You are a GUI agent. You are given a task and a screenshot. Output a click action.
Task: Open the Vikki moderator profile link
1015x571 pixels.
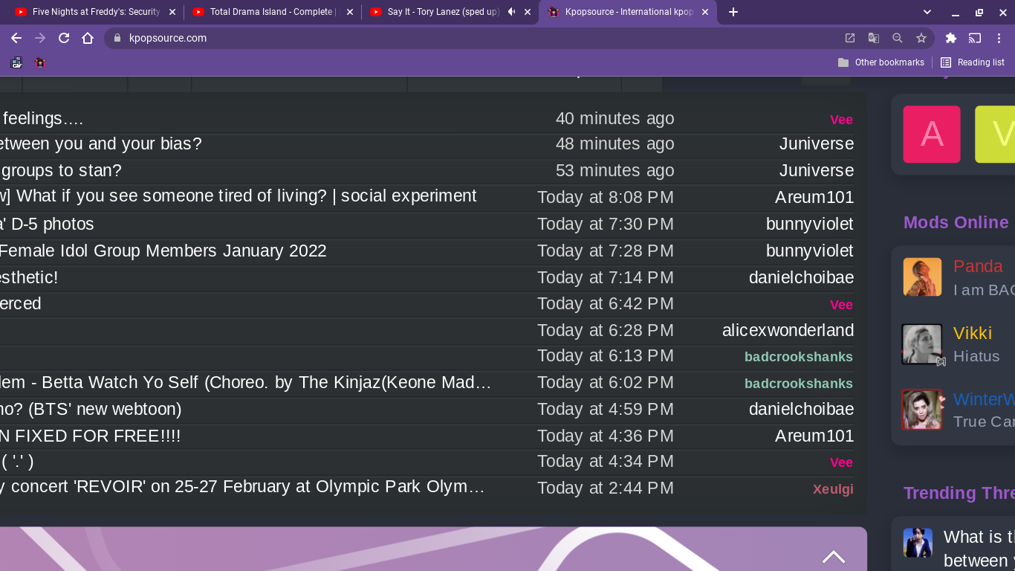tap(973, 333)
